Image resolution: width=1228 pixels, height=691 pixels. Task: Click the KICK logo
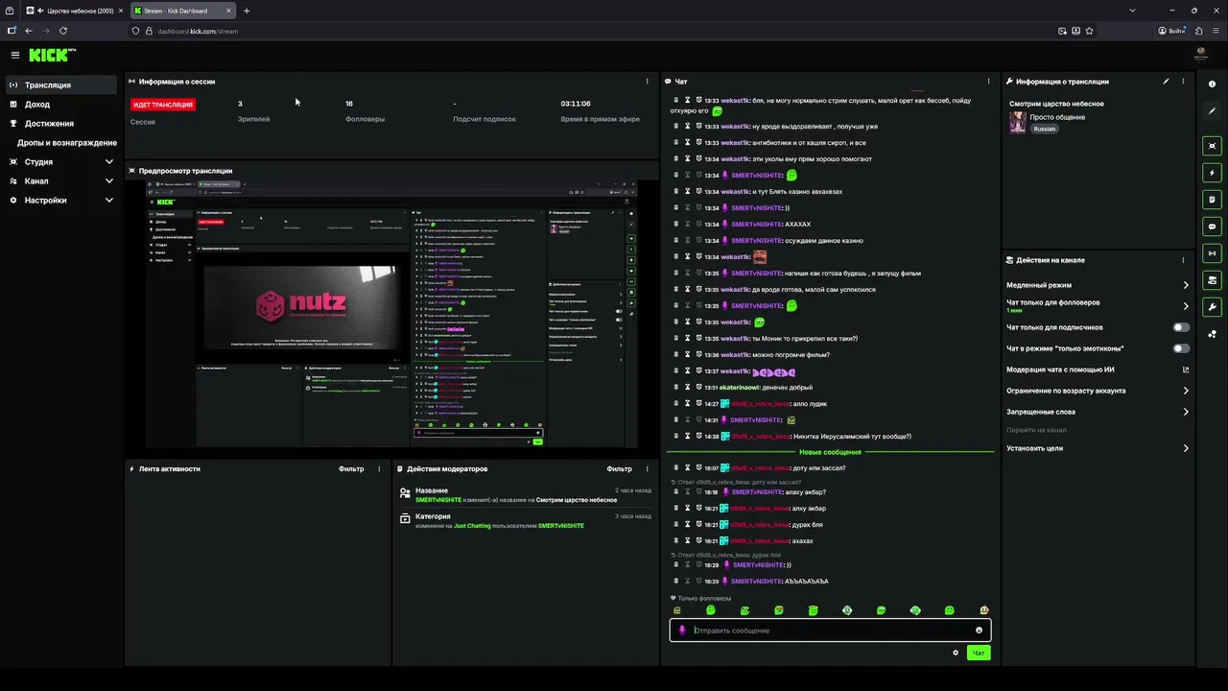pos(52,55)
